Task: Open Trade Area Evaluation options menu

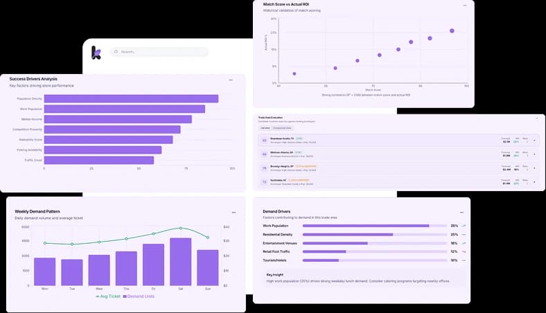Action: click(x=536, y=118)
